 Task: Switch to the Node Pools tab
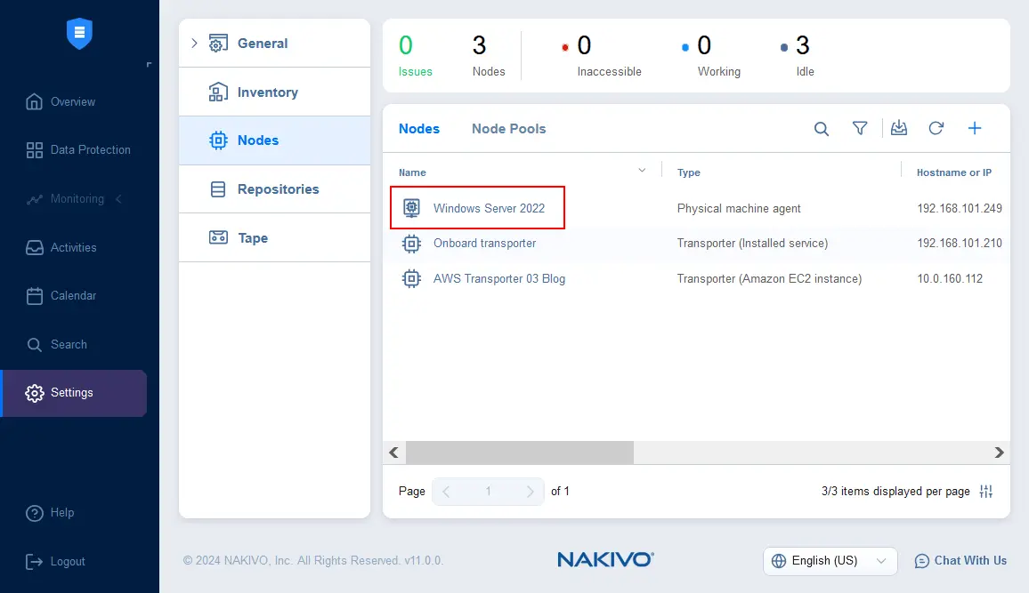click(x=508, y=129)
